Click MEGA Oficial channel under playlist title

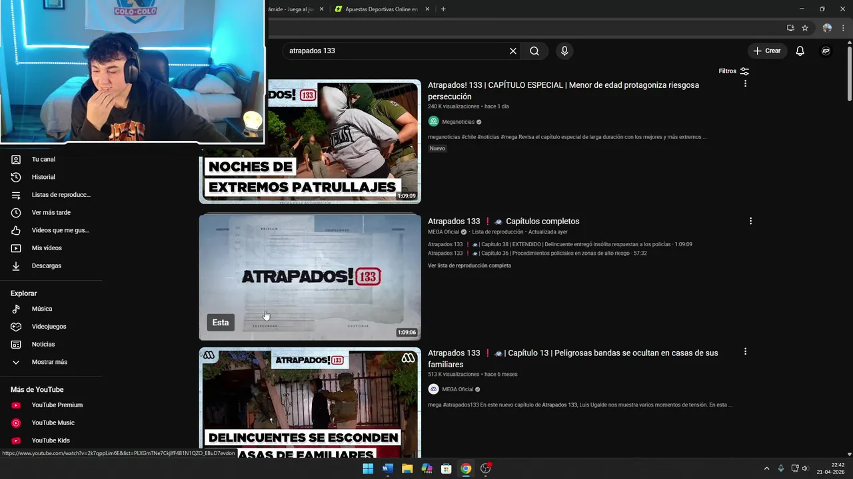pyautogui.click(x=443, y=232)
